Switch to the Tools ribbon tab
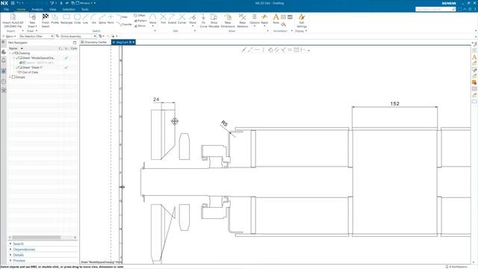The image size is (478, 269). pyautogui.click(x=84, y=10)
